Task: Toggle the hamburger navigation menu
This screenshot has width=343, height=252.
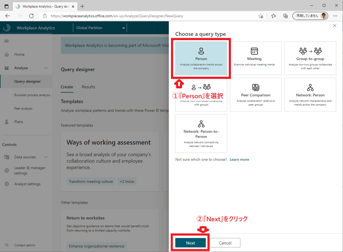Action: tap(6, 41)
